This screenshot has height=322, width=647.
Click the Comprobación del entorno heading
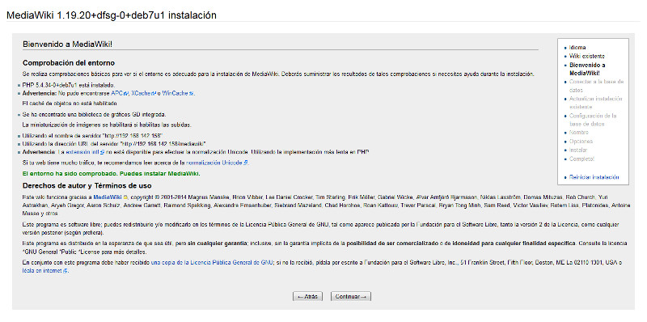[69, 63]
